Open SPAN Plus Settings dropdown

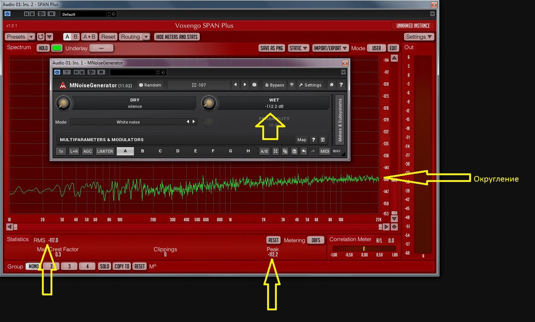point(419,37)
